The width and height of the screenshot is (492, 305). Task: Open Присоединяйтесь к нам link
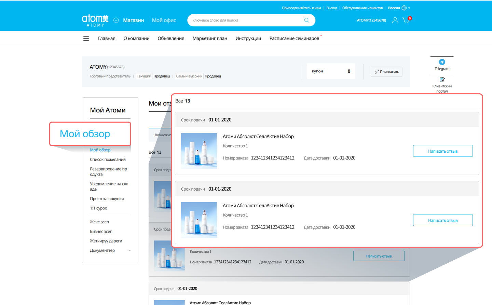[x=301, y=8]
